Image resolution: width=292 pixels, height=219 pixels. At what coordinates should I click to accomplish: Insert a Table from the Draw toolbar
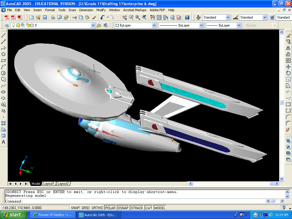3,136
